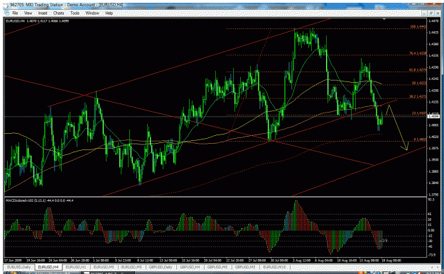Click the MIG Trading Station title bar text
This screenshot has width=444, height=274.
tap(66, 5)
